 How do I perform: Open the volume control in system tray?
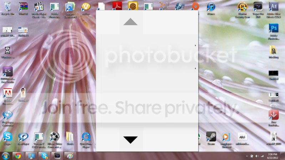tap(257, 156)
